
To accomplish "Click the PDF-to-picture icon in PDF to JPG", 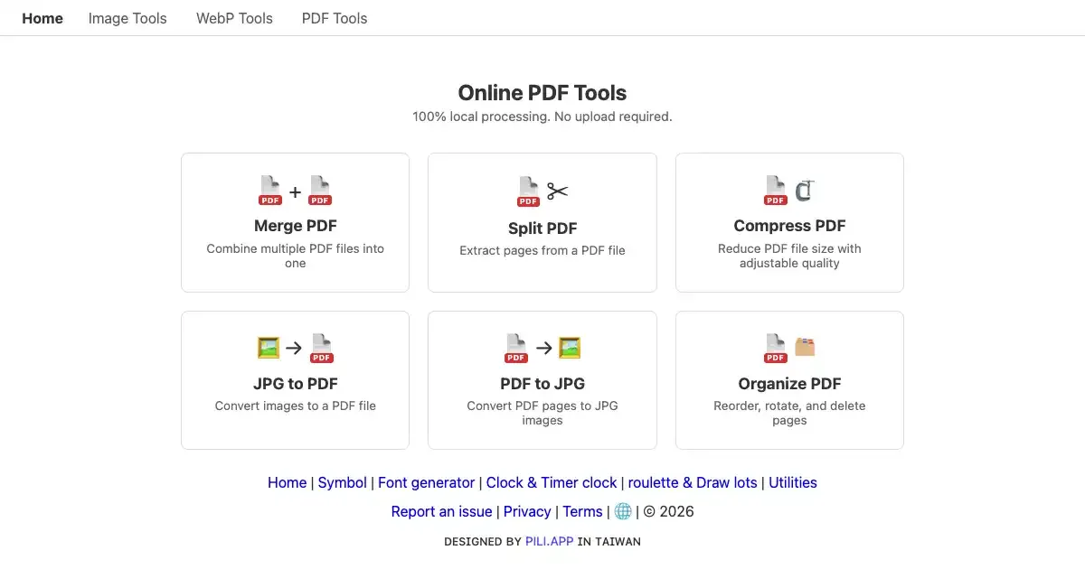I will (542, 348).
